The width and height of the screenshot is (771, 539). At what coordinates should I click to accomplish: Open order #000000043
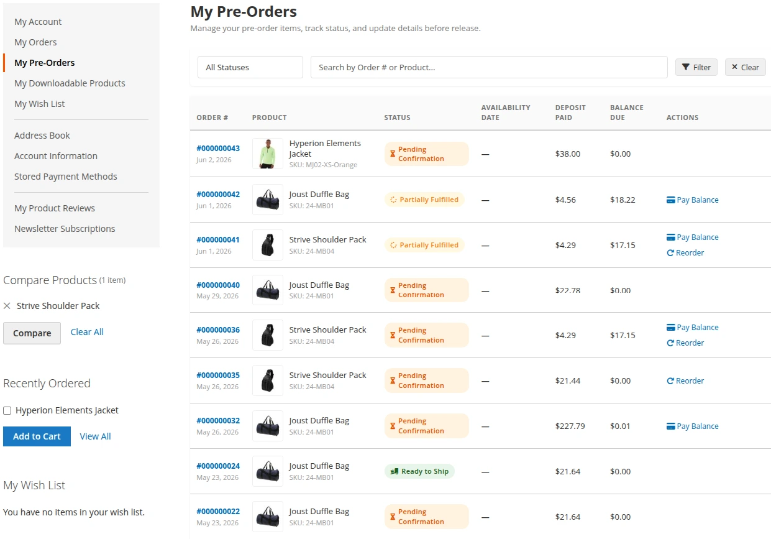pyautogui.click(x=218, y=149)
